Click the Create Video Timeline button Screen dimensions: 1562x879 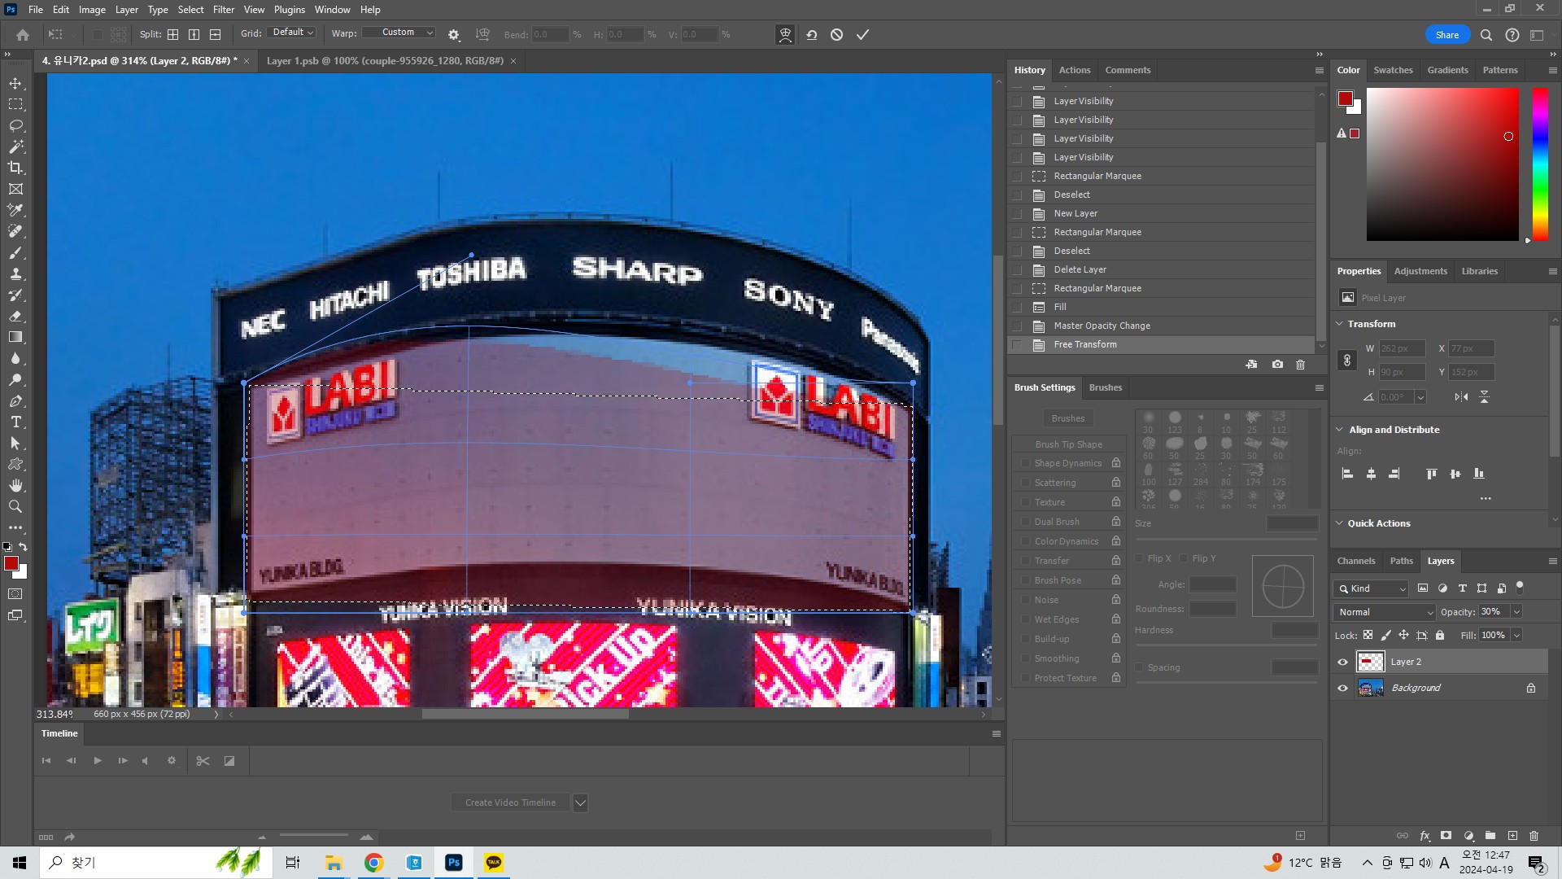tap(510, 802)
